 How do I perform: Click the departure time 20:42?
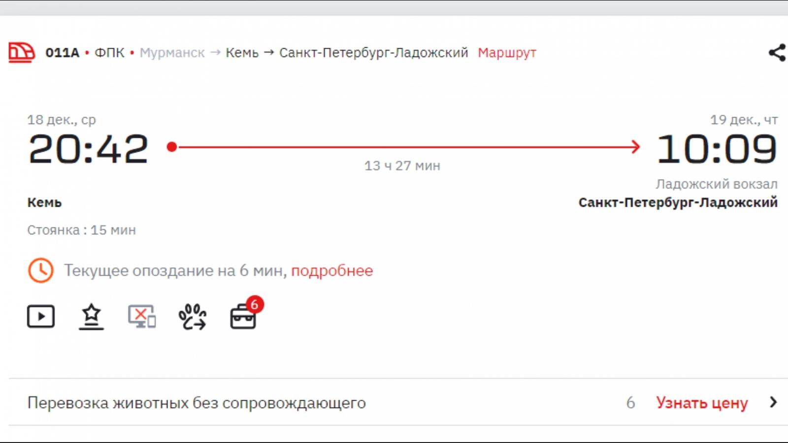point(88,149)
